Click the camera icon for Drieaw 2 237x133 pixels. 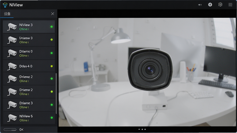pos(12,92)
